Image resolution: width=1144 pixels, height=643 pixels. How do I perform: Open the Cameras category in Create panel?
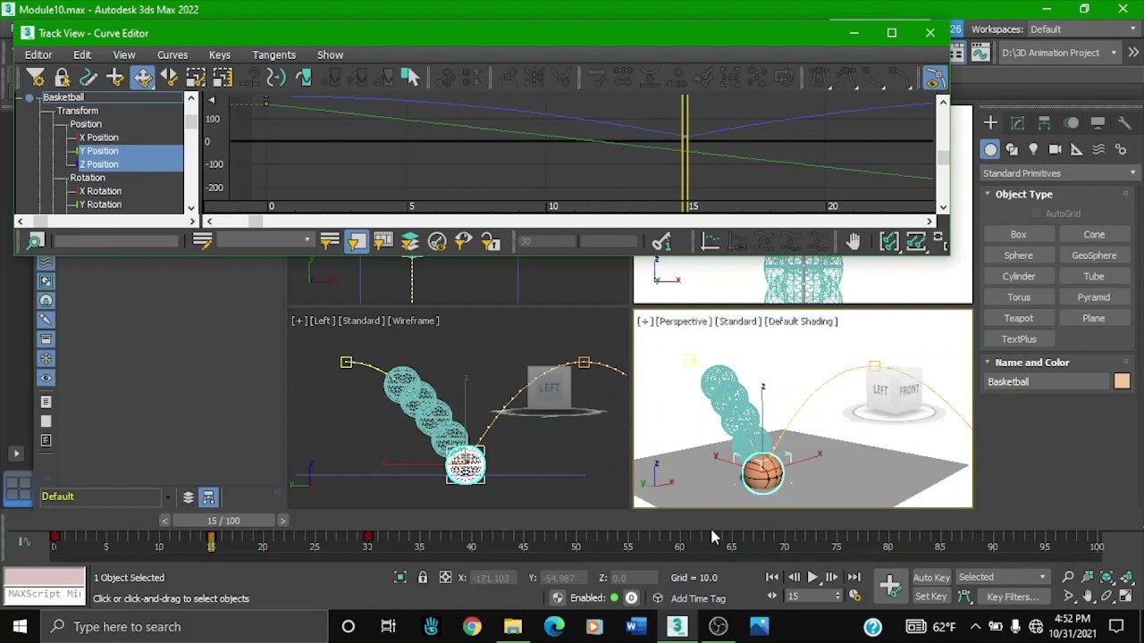1055,149
